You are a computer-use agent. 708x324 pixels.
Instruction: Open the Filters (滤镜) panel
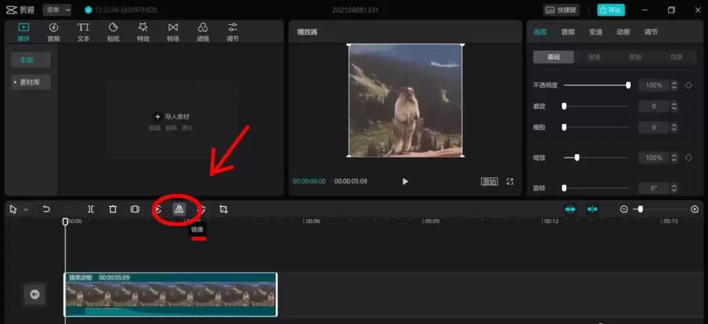[203, 31]
